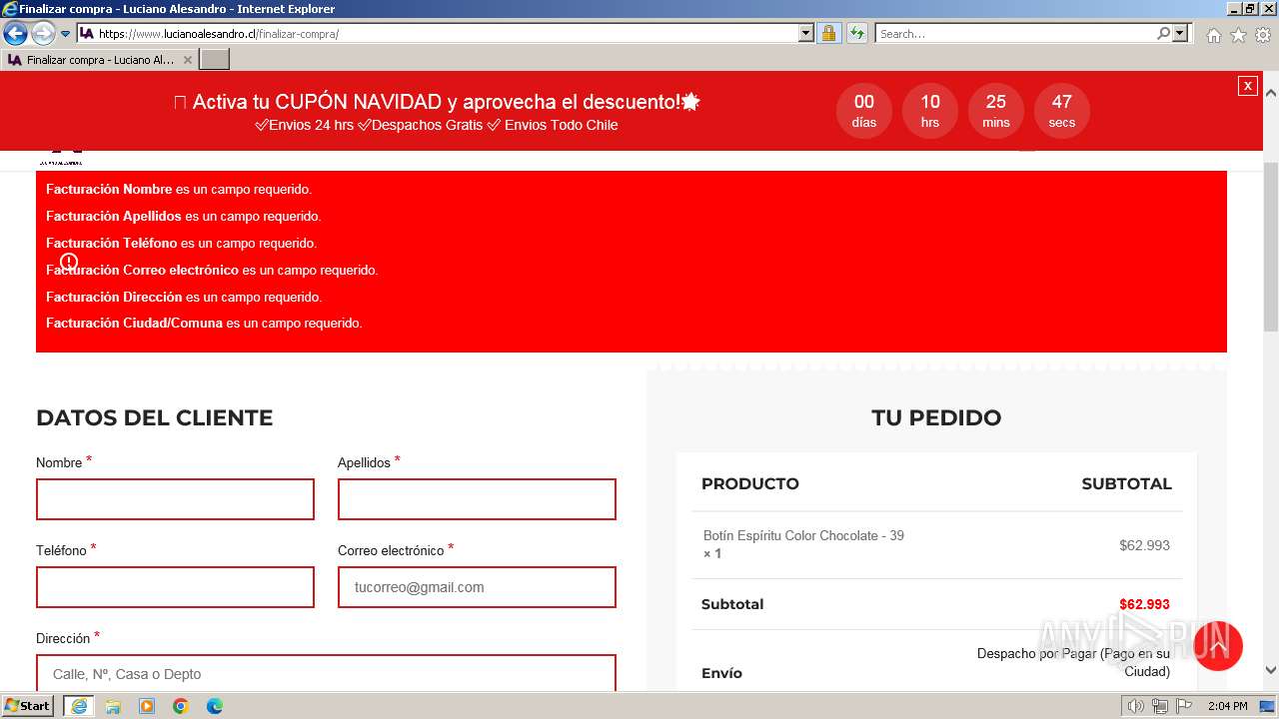This screenshot has height=719, width=1279.
Task: Click the page scrollbar up arrow
Action: [x=1270, y=92]
